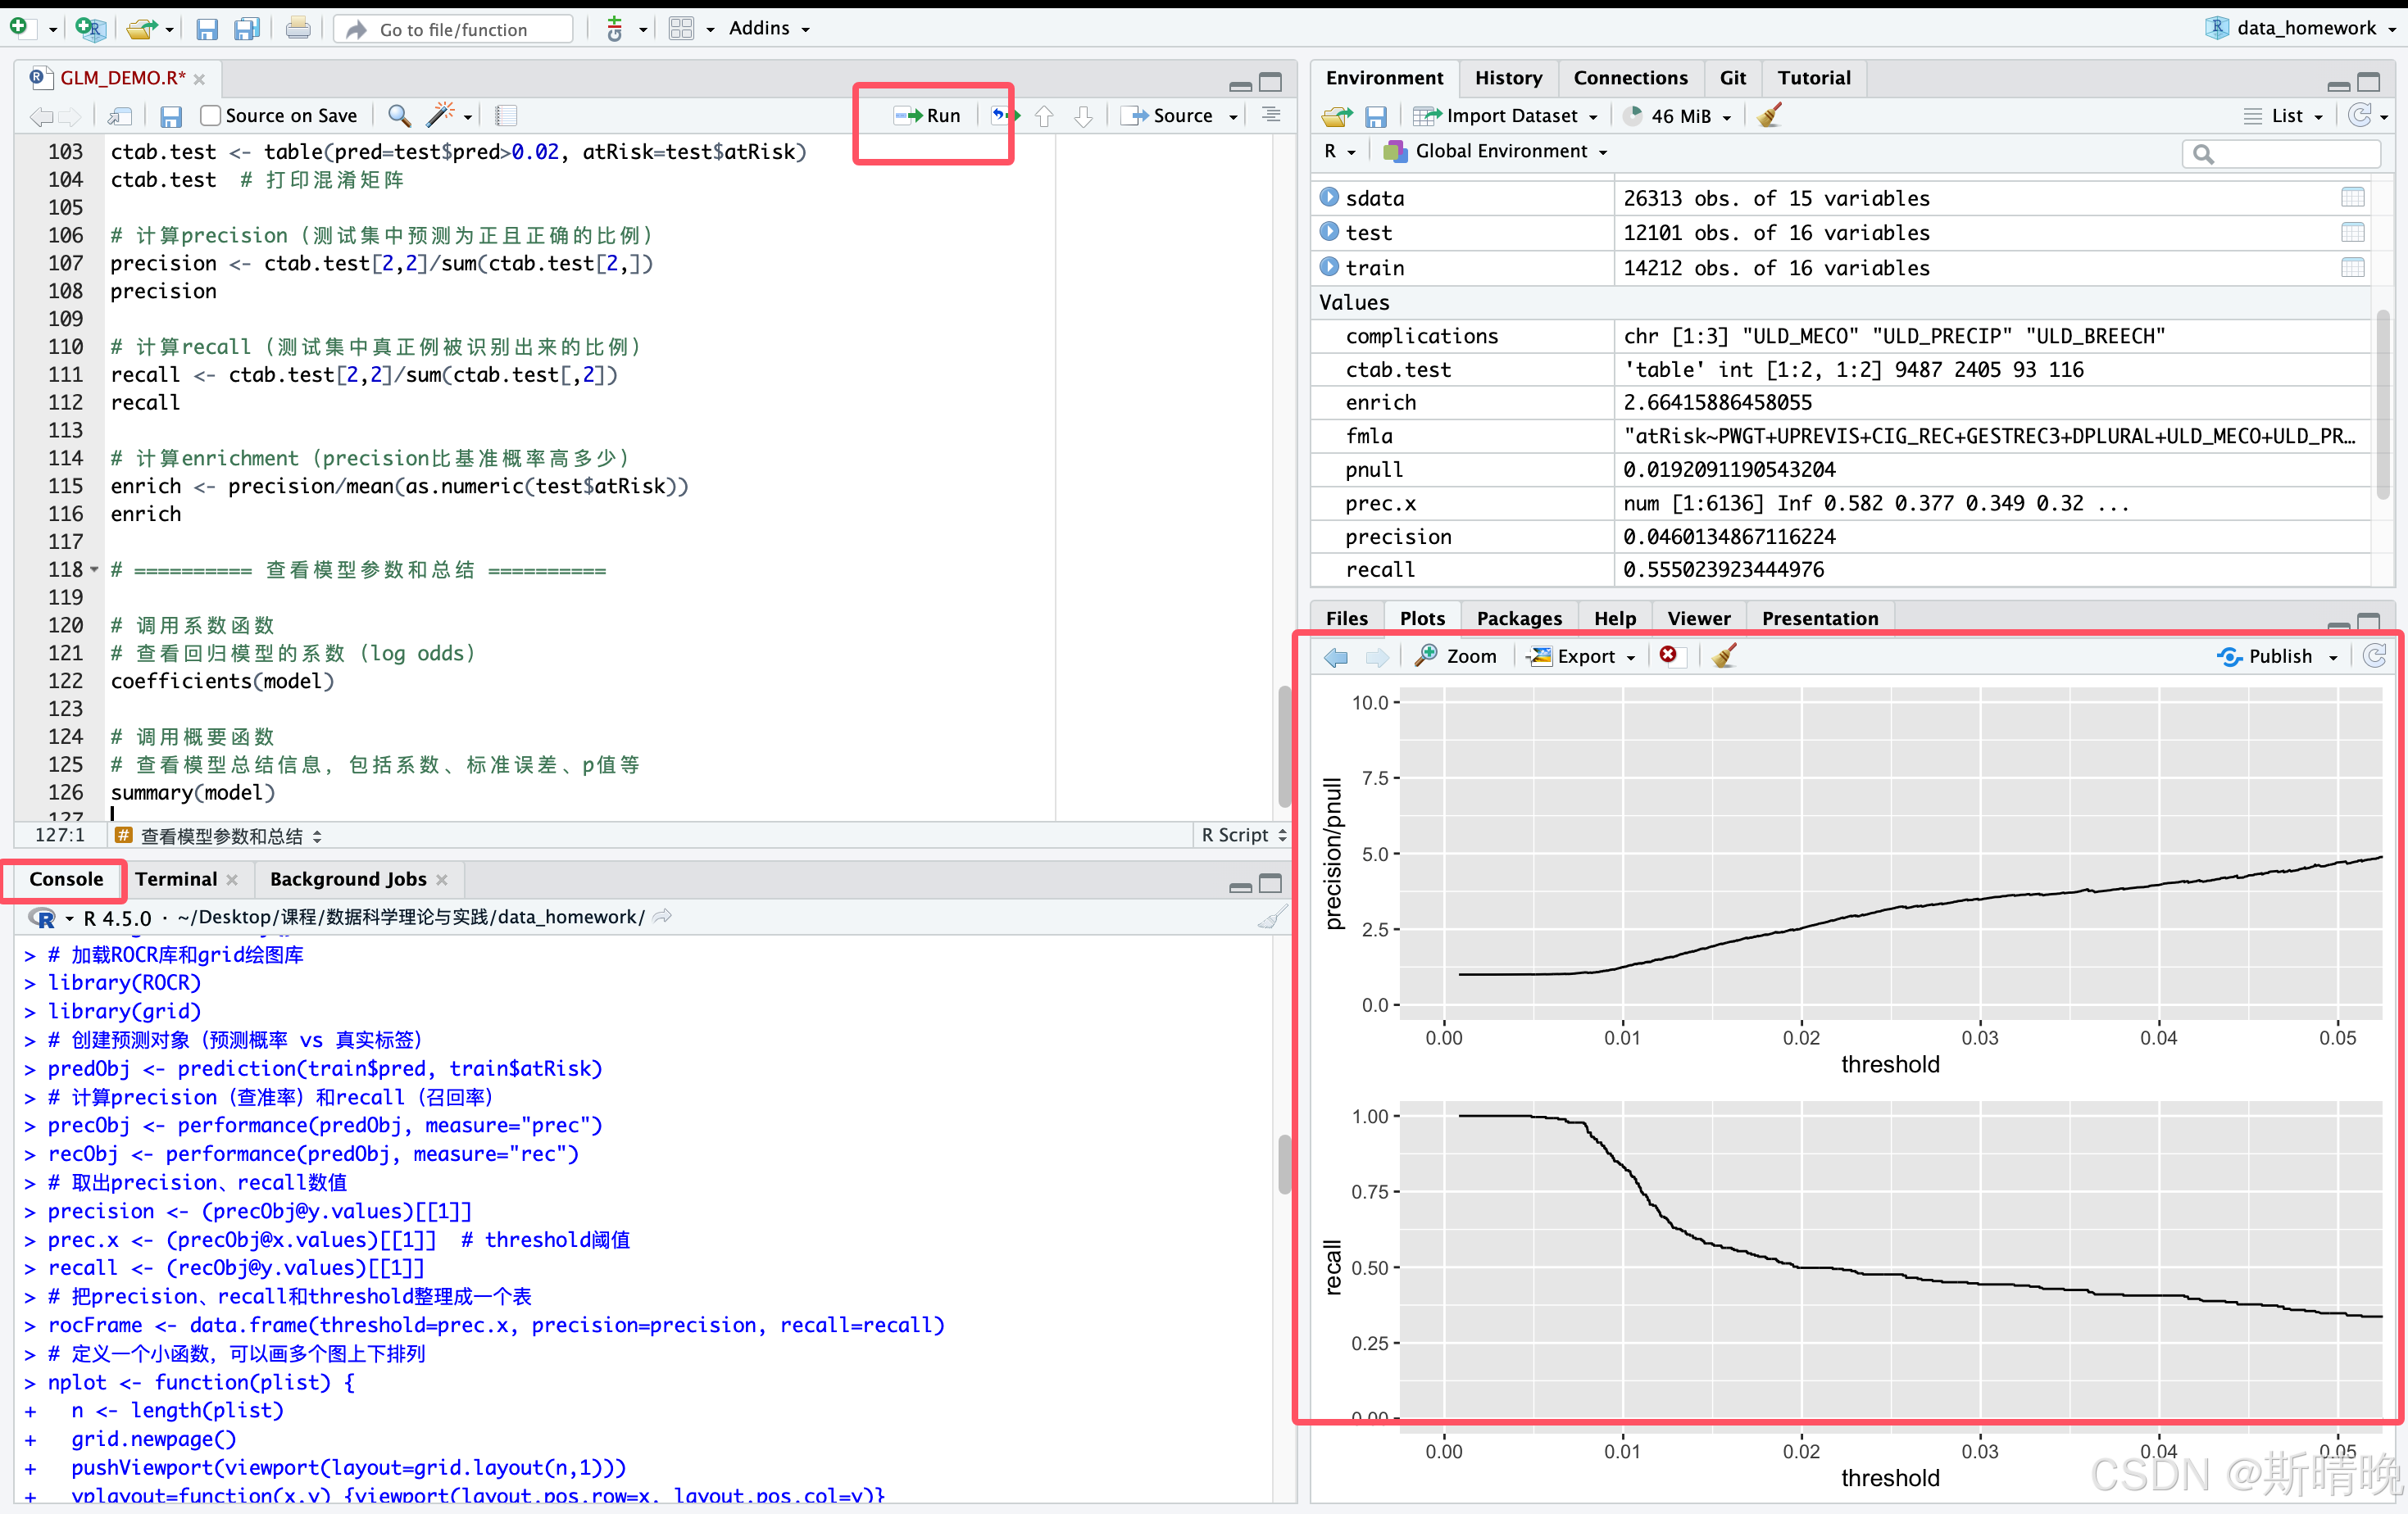
Task: Remove current plot with red X icon
Action: (1667, 655)
